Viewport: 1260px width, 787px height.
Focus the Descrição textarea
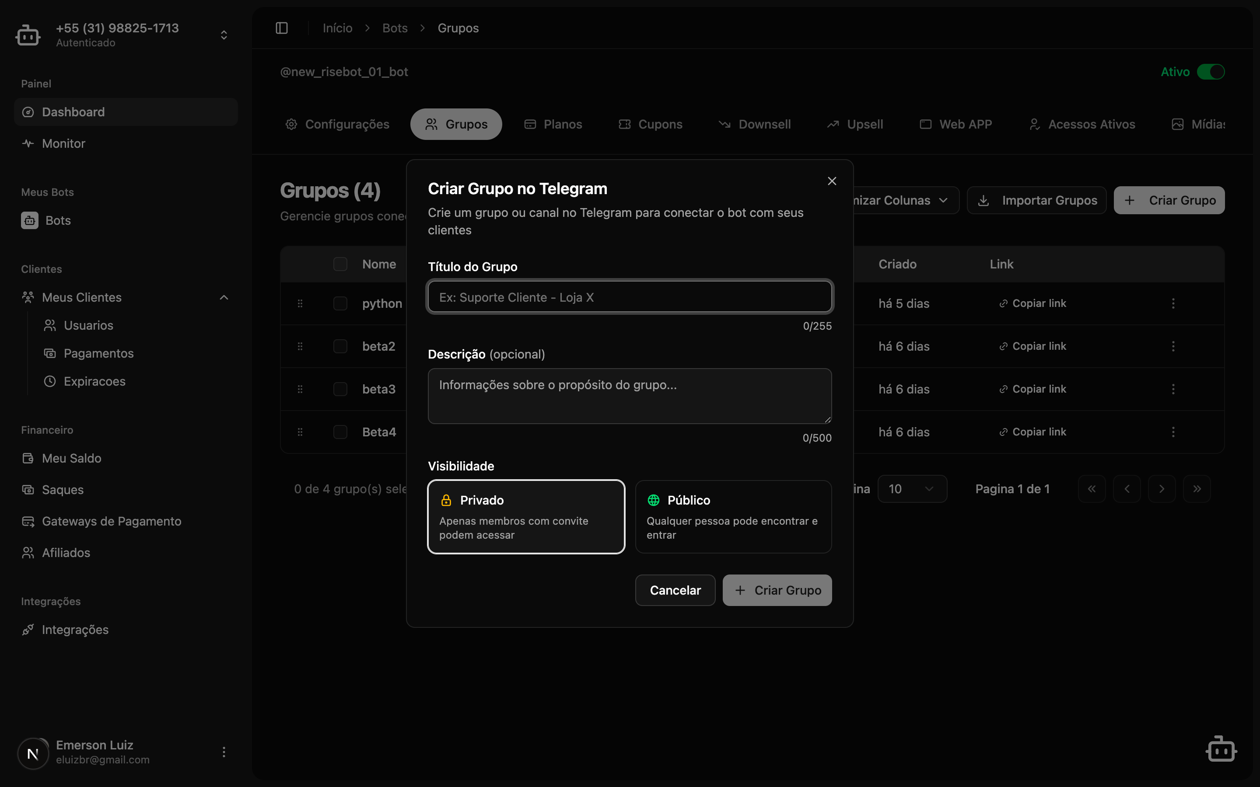tap(630, 396)
